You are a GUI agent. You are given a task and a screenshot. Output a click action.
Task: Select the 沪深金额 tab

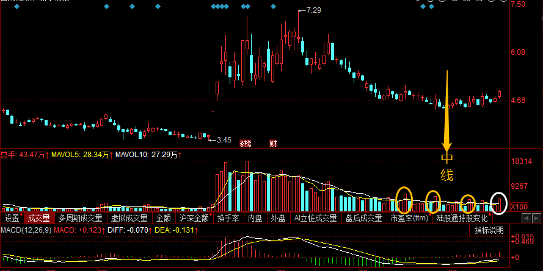tap(194, 218)
